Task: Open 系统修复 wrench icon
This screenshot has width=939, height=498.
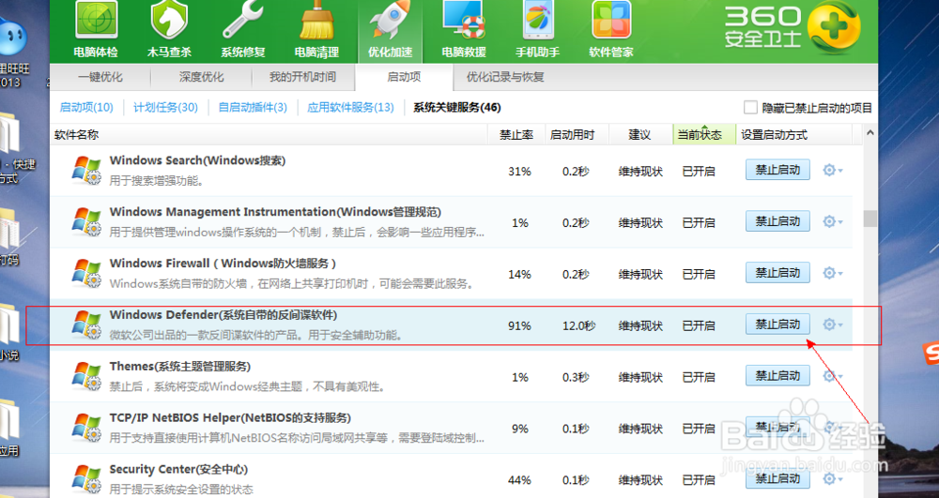Action: (x=243, y=21)
